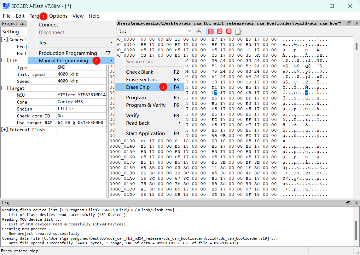
Task: Choose Connect from the Target menu
Action: [76, 25]
